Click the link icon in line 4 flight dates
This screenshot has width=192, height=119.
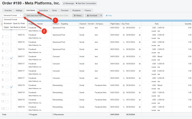124,49
